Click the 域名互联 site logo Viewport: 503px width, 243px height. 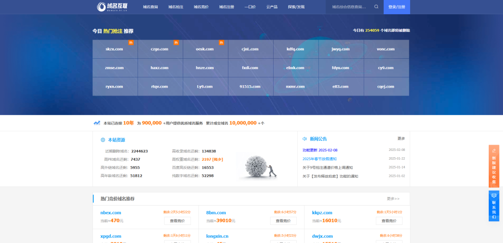[x=113, y=7]
